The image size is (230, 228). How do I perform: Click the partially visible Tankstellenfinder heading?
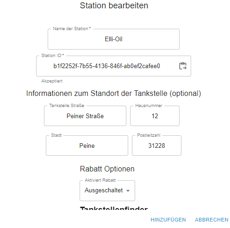pyautogui.click(x=114, y=208)
